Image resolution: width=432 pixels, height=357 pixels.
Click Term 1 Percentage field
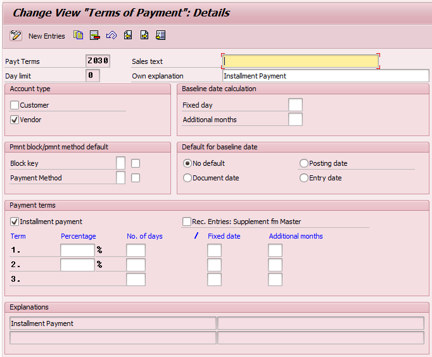(77, 250)
